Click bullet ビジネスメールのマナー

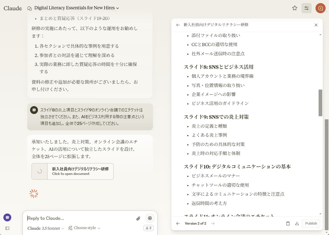pos(215,176)
